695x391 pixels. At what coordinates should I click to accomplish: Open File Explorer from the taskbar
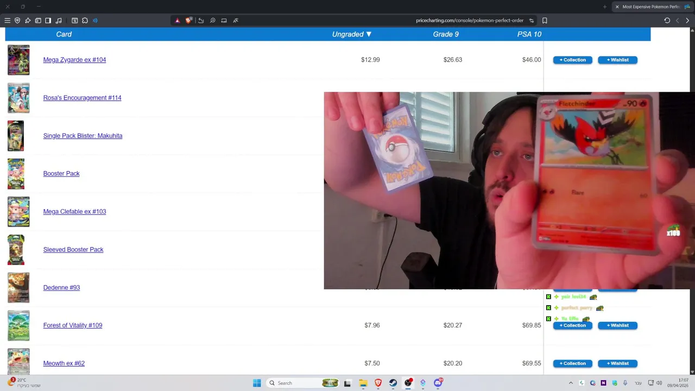pos(363,383)
